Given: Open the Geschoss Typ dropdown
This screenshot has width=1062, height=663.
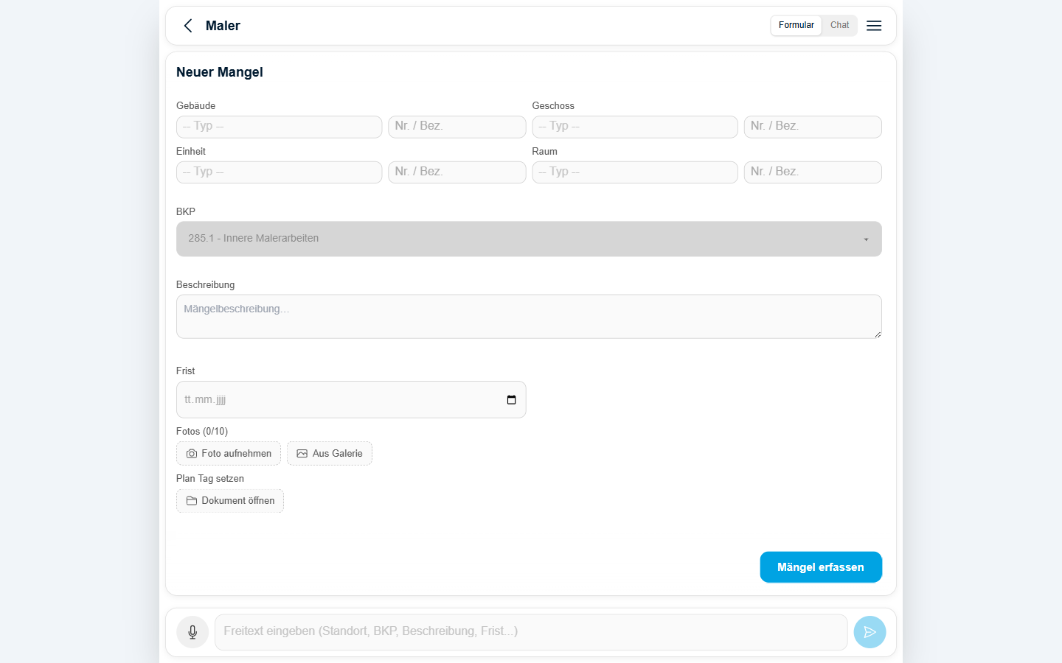Looking at the screenshot, I should 635,127.
